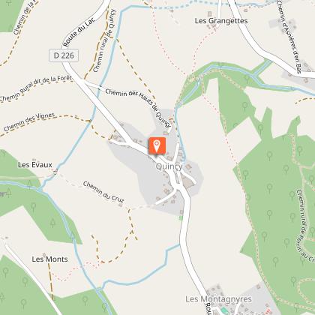315x315 pixels.
Task: Click the small square on Chemin du Cruz
Action: tap(121, 205)
